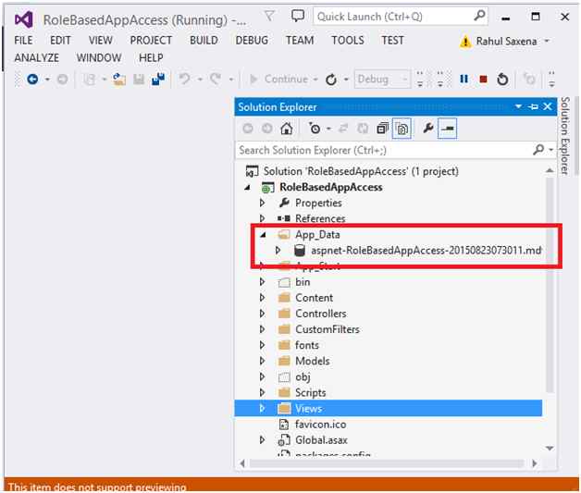Expand the Models folder

(262, 361)
